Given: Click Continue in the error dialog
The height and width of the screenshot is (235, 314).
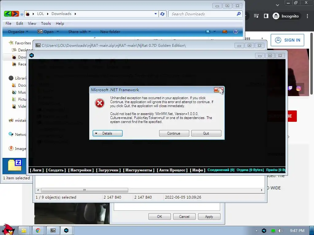Looking at the screenshot, I should pyautogui.click(x=174, y=133).
